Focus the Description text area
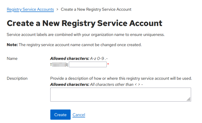This screenshot has width=202, height=123. 120,95
